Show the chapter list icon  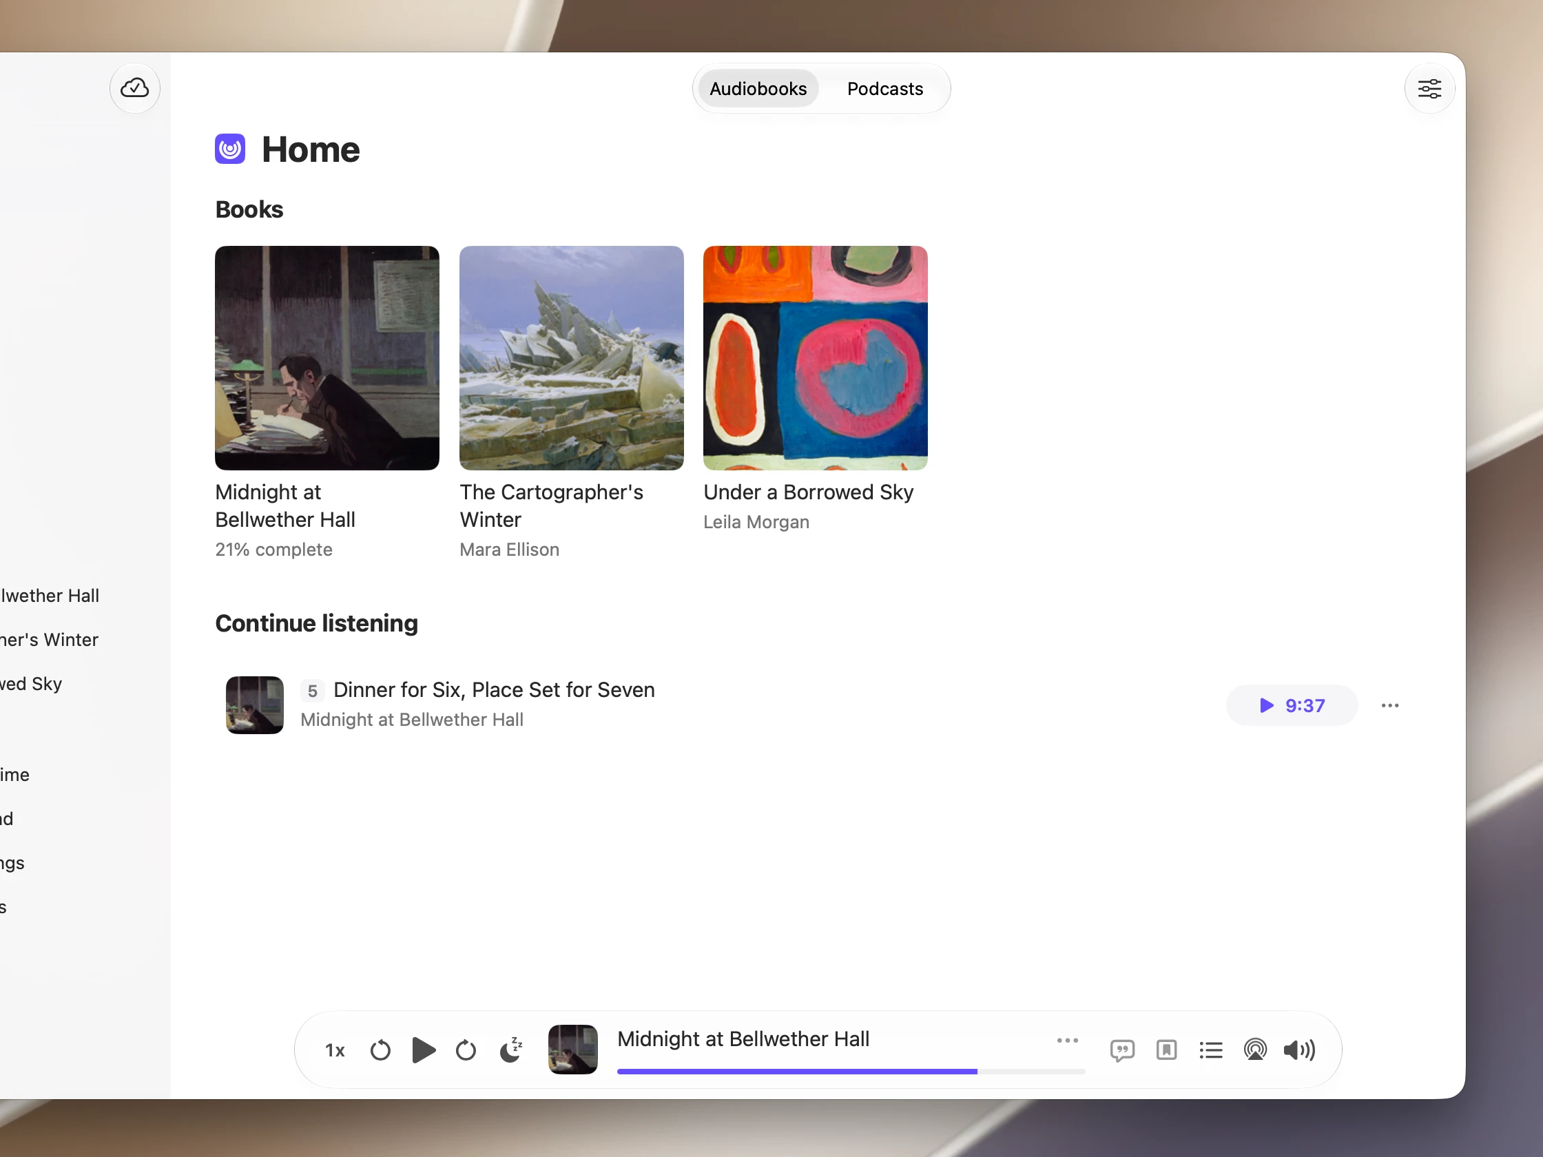click(x=1211, y=1050)
